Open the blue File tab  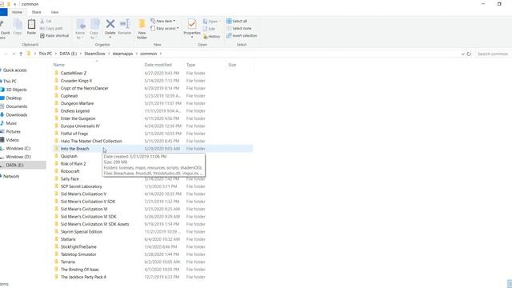click(3, 12)
